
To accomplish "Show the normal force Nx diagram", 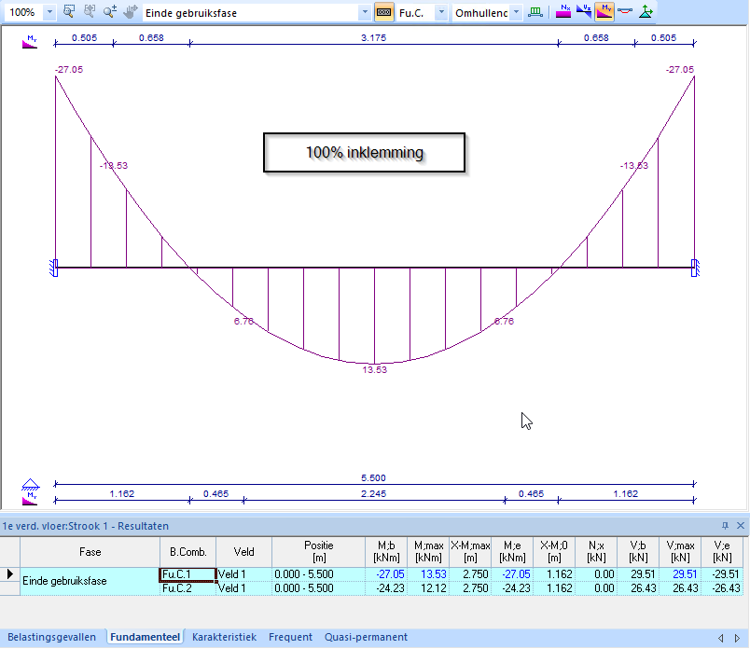I will click(x=563, y=12).
